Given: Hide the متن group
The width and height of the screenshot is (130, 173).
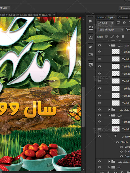Looking at the screenshot, I should click(x=99, y=115).
